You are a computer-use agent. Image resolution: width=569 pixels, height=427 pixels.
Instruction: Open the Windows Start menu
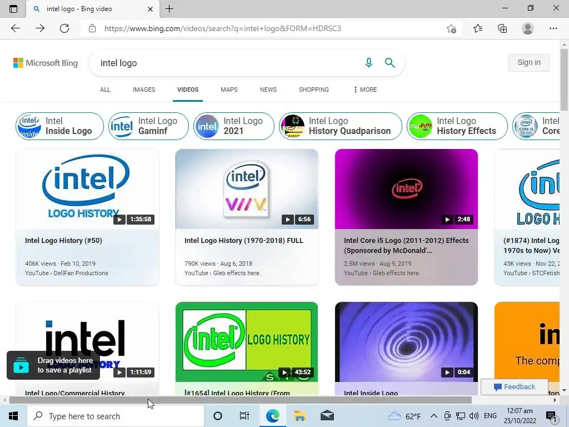(13, 416)
